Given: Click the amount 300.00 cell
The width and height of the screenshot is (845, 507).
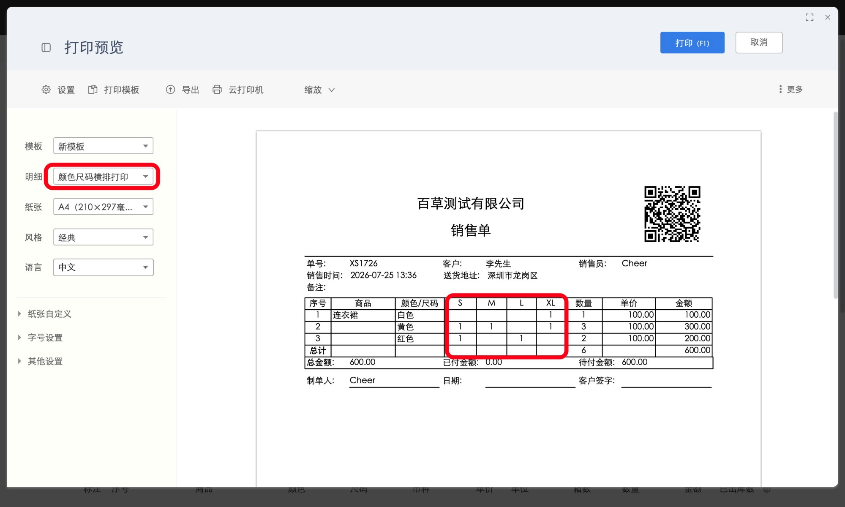Looking at the screenshot, I should pos(684,327).
